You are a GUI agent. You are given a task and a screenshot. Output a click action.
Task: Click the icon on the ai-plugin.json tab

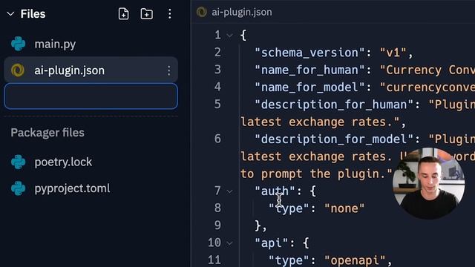click(202, 12)
